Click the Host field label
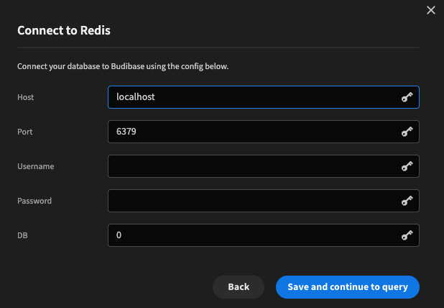444x308 pixels. tap(26, 97)
